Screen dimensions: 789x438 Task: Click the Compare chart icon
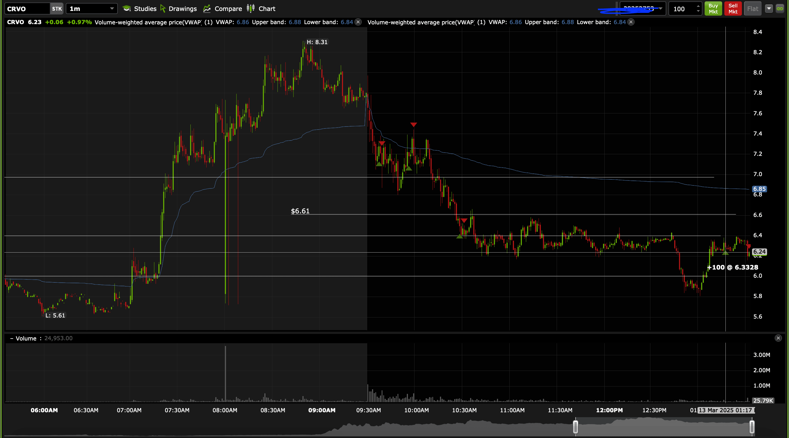point(207,8)
